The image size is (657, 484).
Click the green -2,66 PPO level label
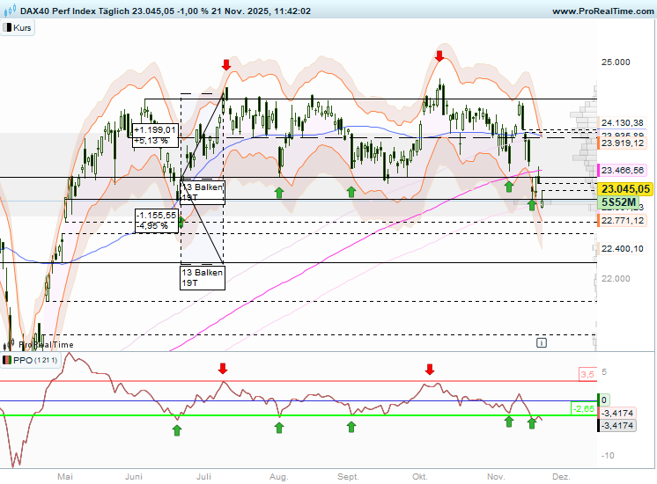pyautogui.click(x=583, y=408)
